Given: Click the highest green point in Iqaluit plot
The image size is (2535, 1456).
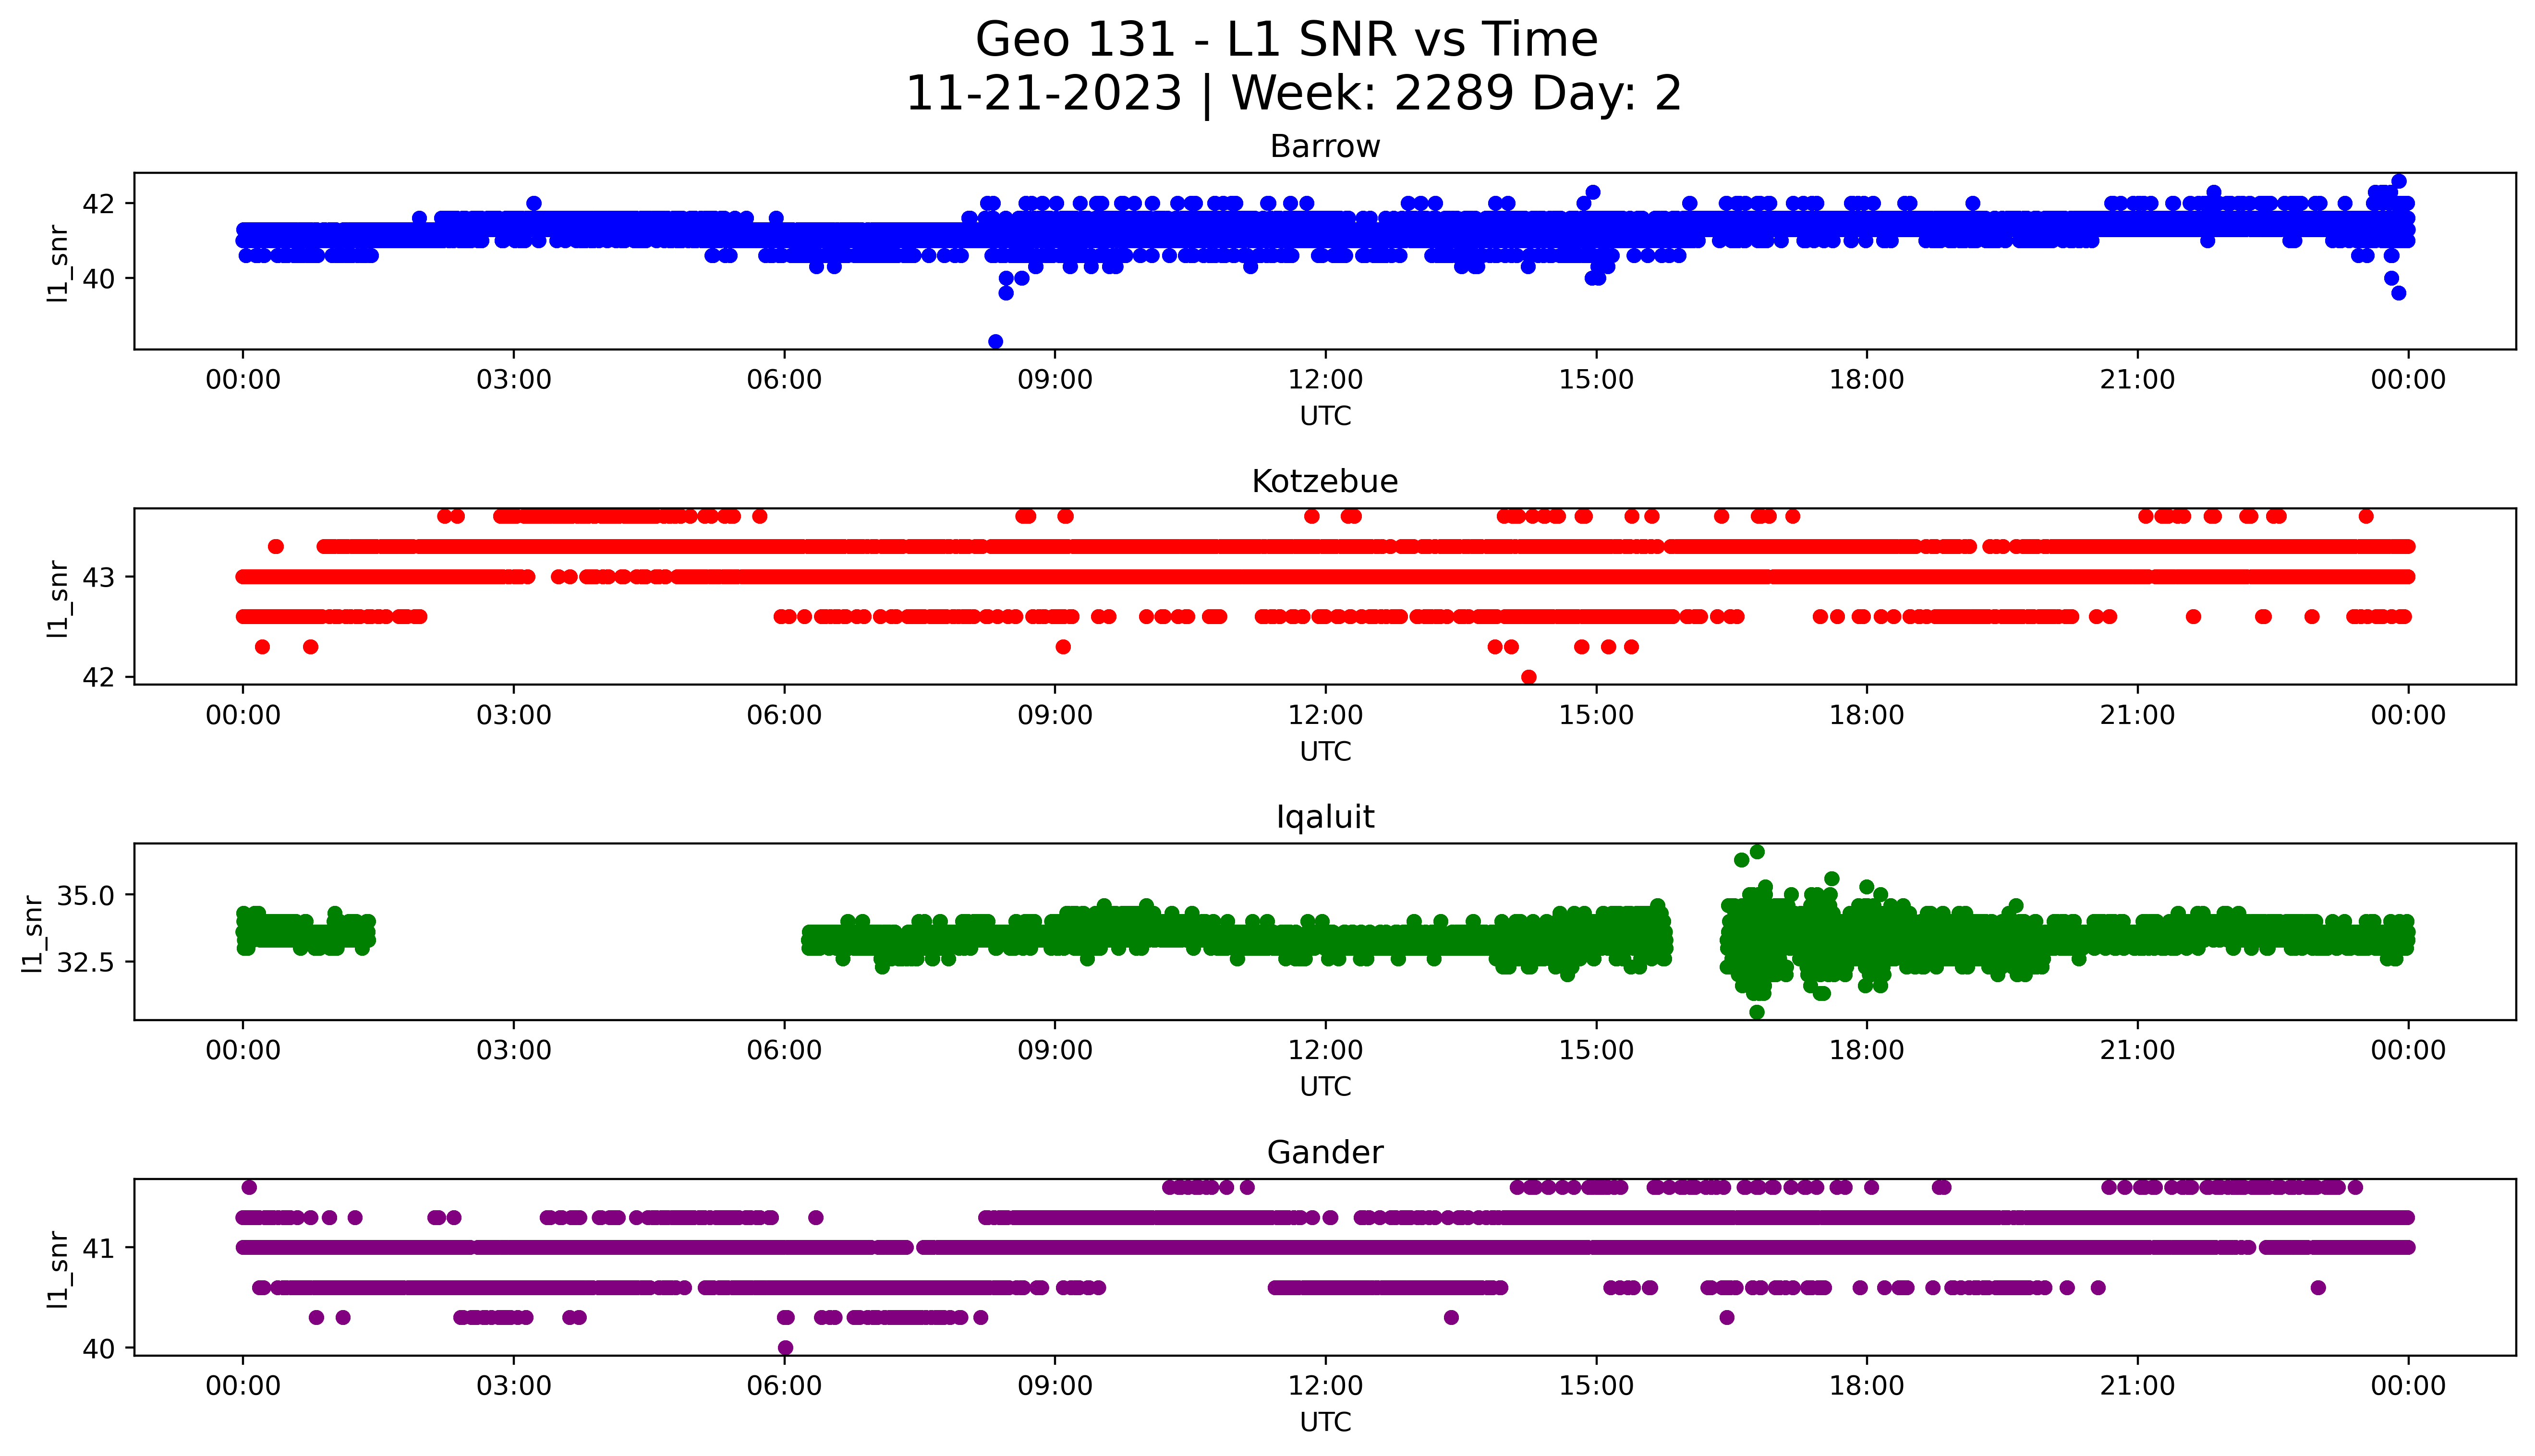Looking at the screenshot, I should (x=1757, y=852).
